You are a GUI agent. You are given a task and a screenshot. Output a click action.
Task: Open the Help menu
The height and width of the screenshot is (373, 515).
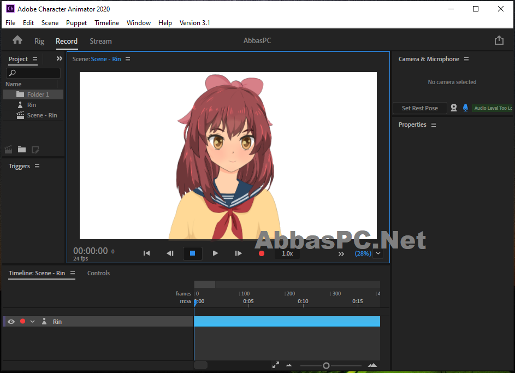(165, 22)
